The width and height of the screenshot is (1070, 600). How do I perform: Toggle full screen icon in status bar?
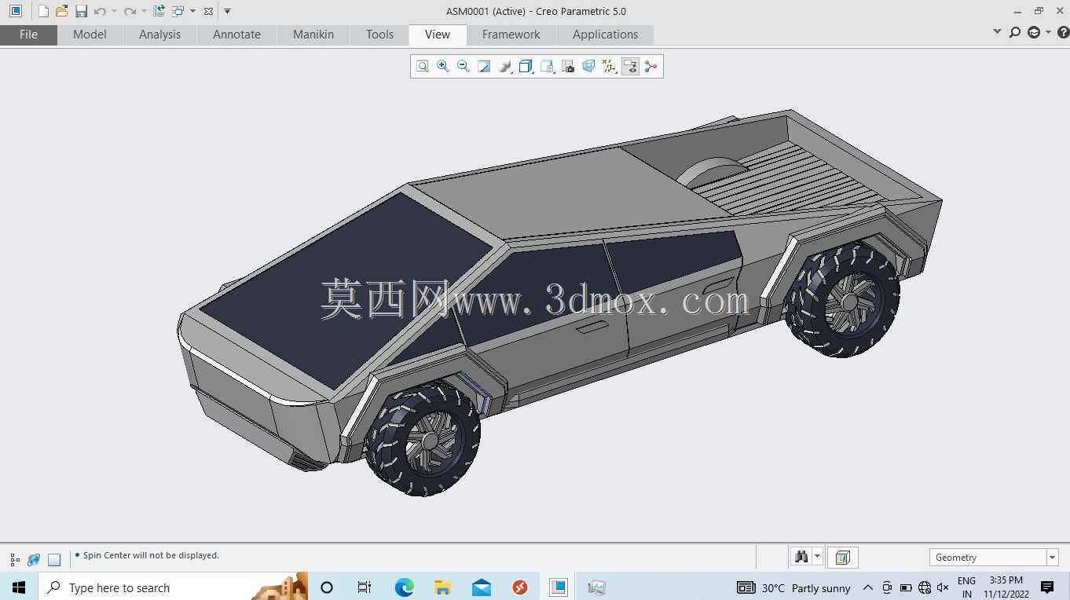(x=54, y=560)
